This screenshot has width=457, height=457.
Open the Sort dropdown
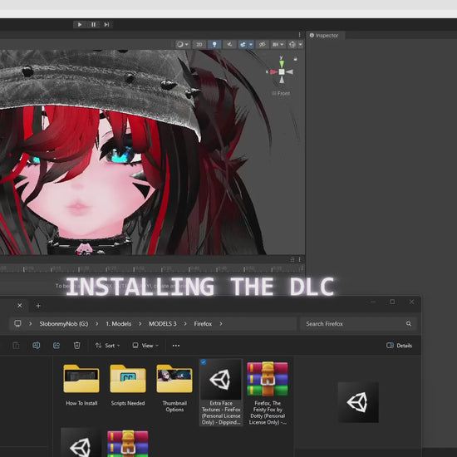[107, 346]
